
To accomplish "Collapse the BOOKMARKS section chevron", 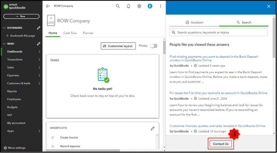I will (x=4, y=28).
